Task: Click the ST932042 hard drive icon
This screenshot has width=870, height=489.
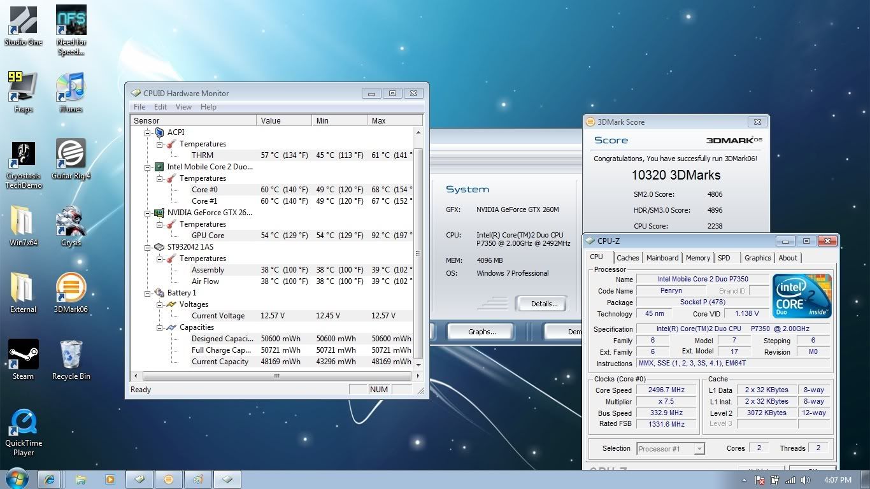Action: pyautogui.click(x=159, y=247)
